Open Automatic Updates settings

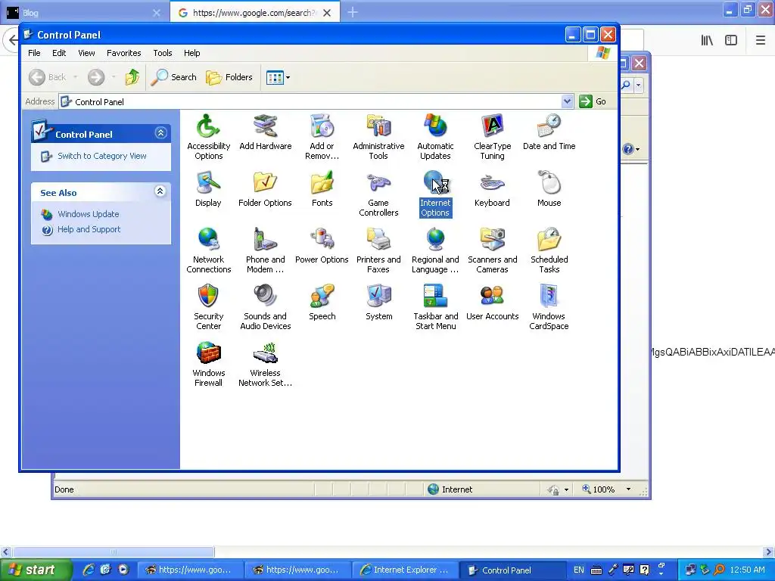(435, 137)
